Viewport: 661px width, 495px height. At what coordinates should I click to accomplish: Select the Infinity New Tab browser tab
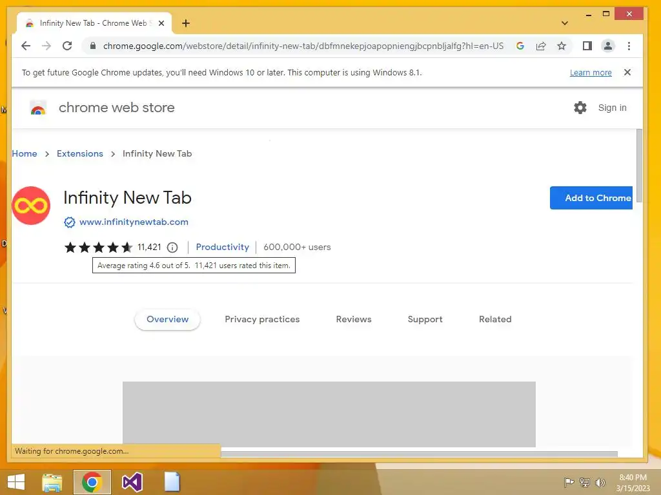(93, 23)
